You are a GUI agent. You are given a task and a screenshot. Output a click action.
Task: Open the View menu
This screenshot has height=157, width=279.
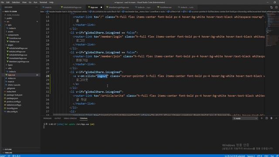click(24, 2)
